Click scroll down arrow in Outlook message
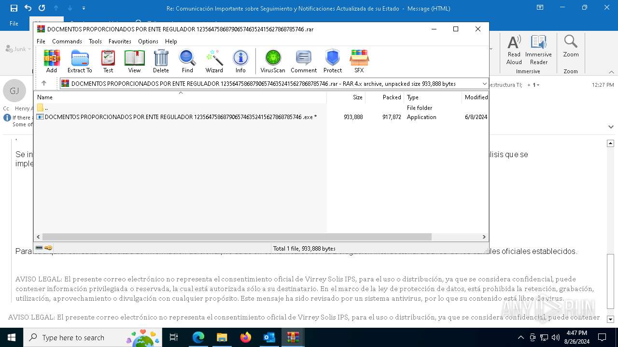Image resolution: width=618 pixels, height=347 pixels. 610,319
